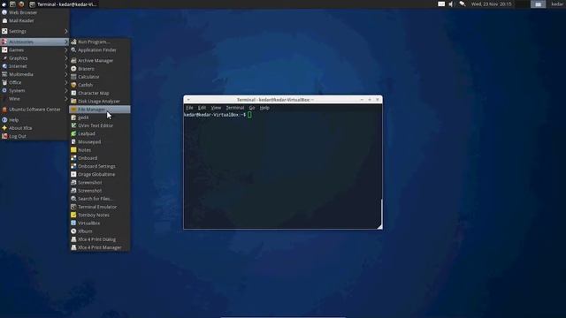Open the Notes application entry
Viewport: 566px width, 318px height.
pyautogui.click(x=100, y=150)
